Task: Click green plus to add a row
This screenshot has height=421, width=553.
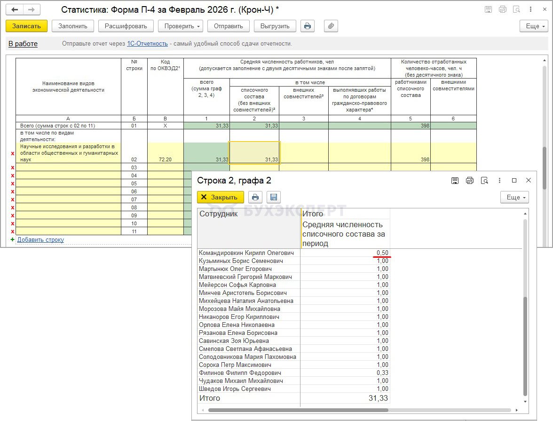Action: pos(12,239)
